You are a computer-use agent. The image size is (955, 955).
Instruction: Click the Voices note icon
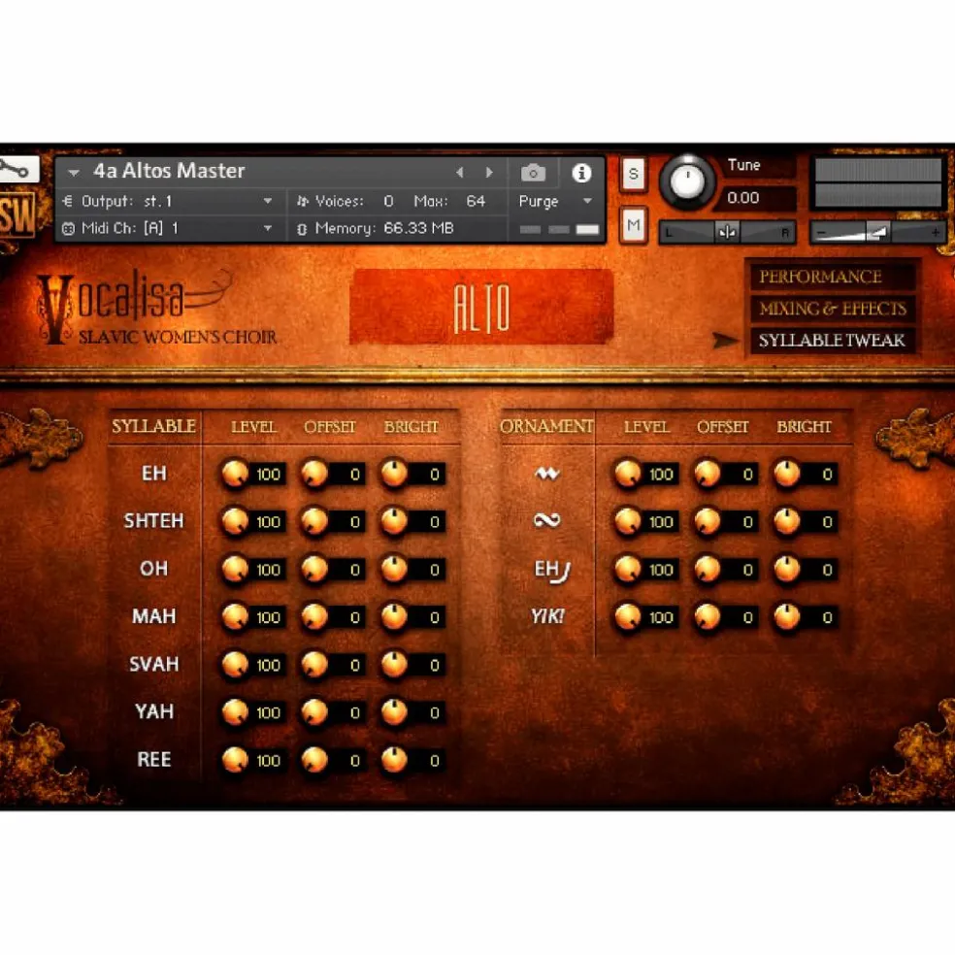point(302,201)
